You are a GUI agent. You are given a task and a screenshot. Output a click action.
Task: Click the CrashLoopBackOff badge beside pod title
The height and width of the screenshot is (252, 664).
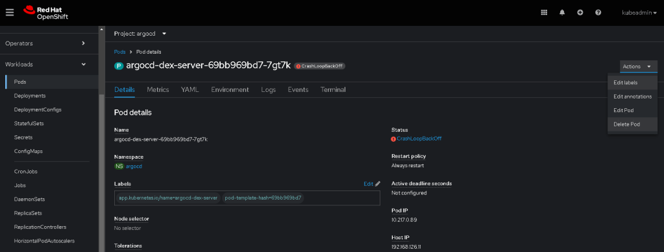pyautogui.click(x=320, y=66)
